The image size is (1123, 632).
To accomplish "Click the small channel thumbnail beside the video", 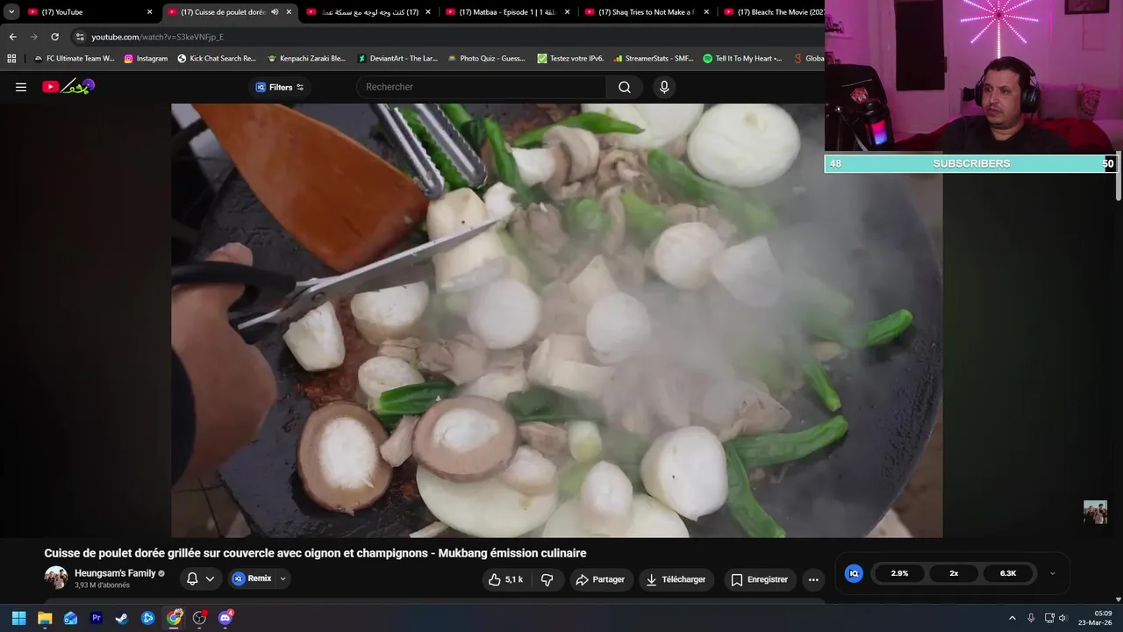I will (1095, 512).
